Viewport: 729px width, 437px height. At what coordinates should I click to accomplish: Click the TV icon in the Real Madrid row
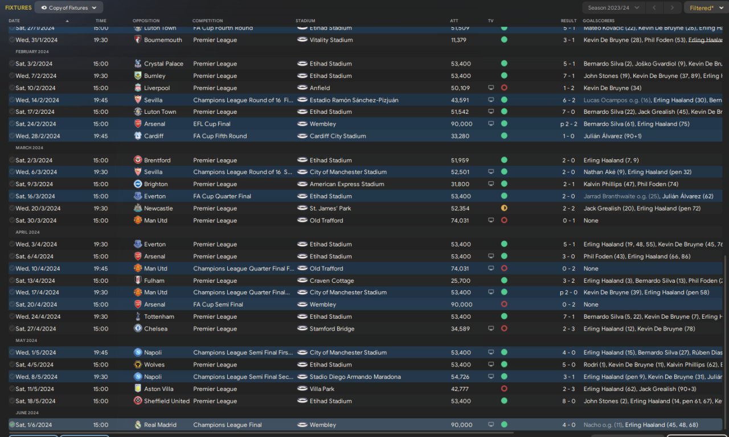tap(491, 425)
